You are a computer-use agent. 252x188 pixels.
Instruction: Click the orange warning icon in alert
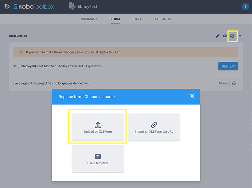coord(21,52)
